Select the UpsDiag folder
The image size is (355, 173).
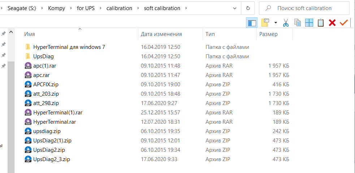click(x=43, y=56)
